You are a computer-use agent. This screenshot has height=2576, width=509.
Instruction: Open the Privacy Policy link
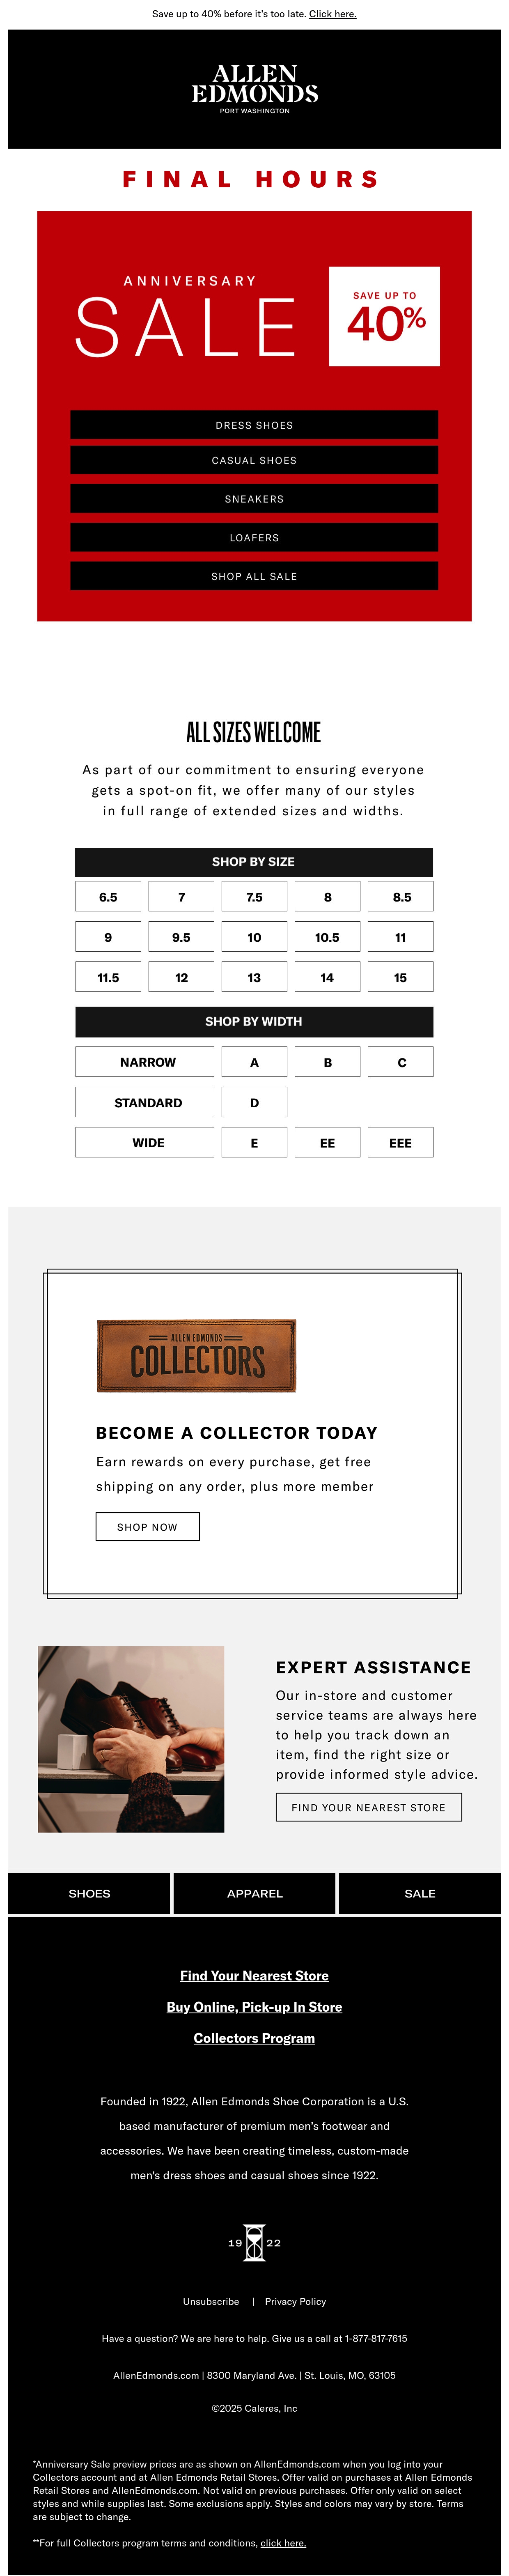[x=295, y=2301]
